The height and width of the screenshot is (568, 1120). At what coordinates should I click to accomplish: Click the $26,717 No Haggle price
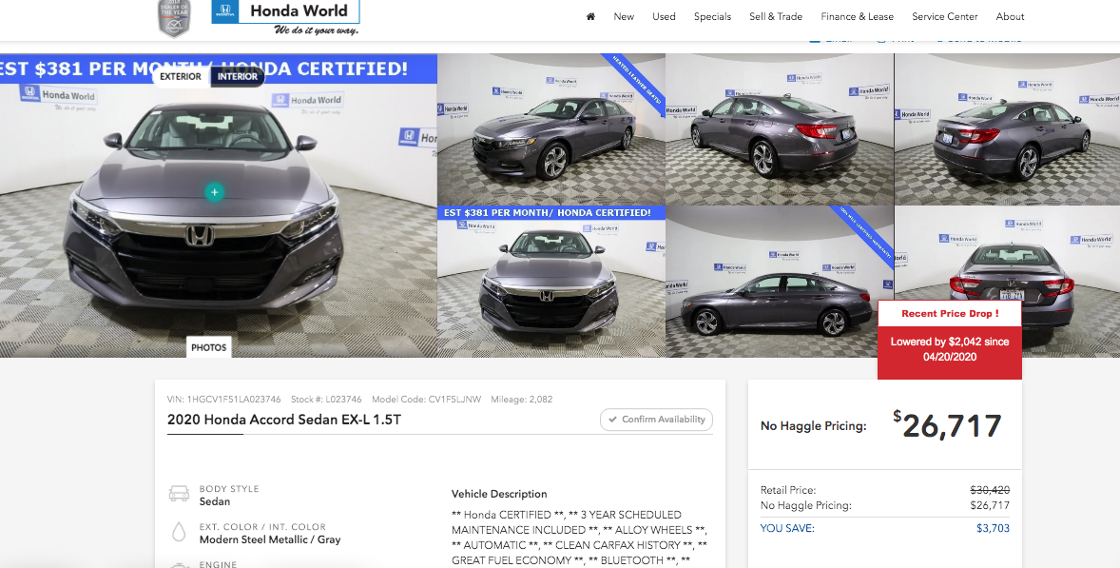947,426
